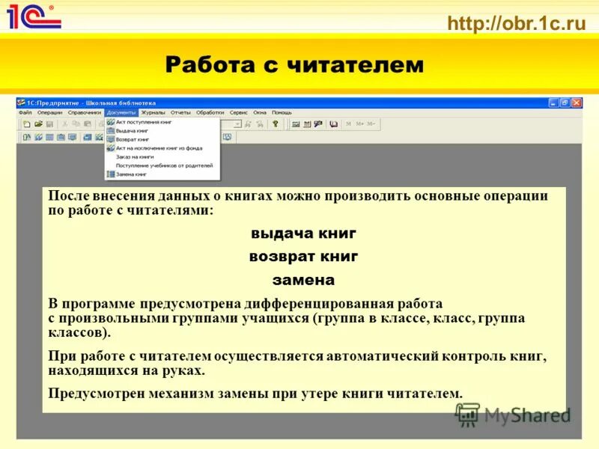Click the M+ memory toolbar button
599x449 pixels.
[x=360, y=124]
